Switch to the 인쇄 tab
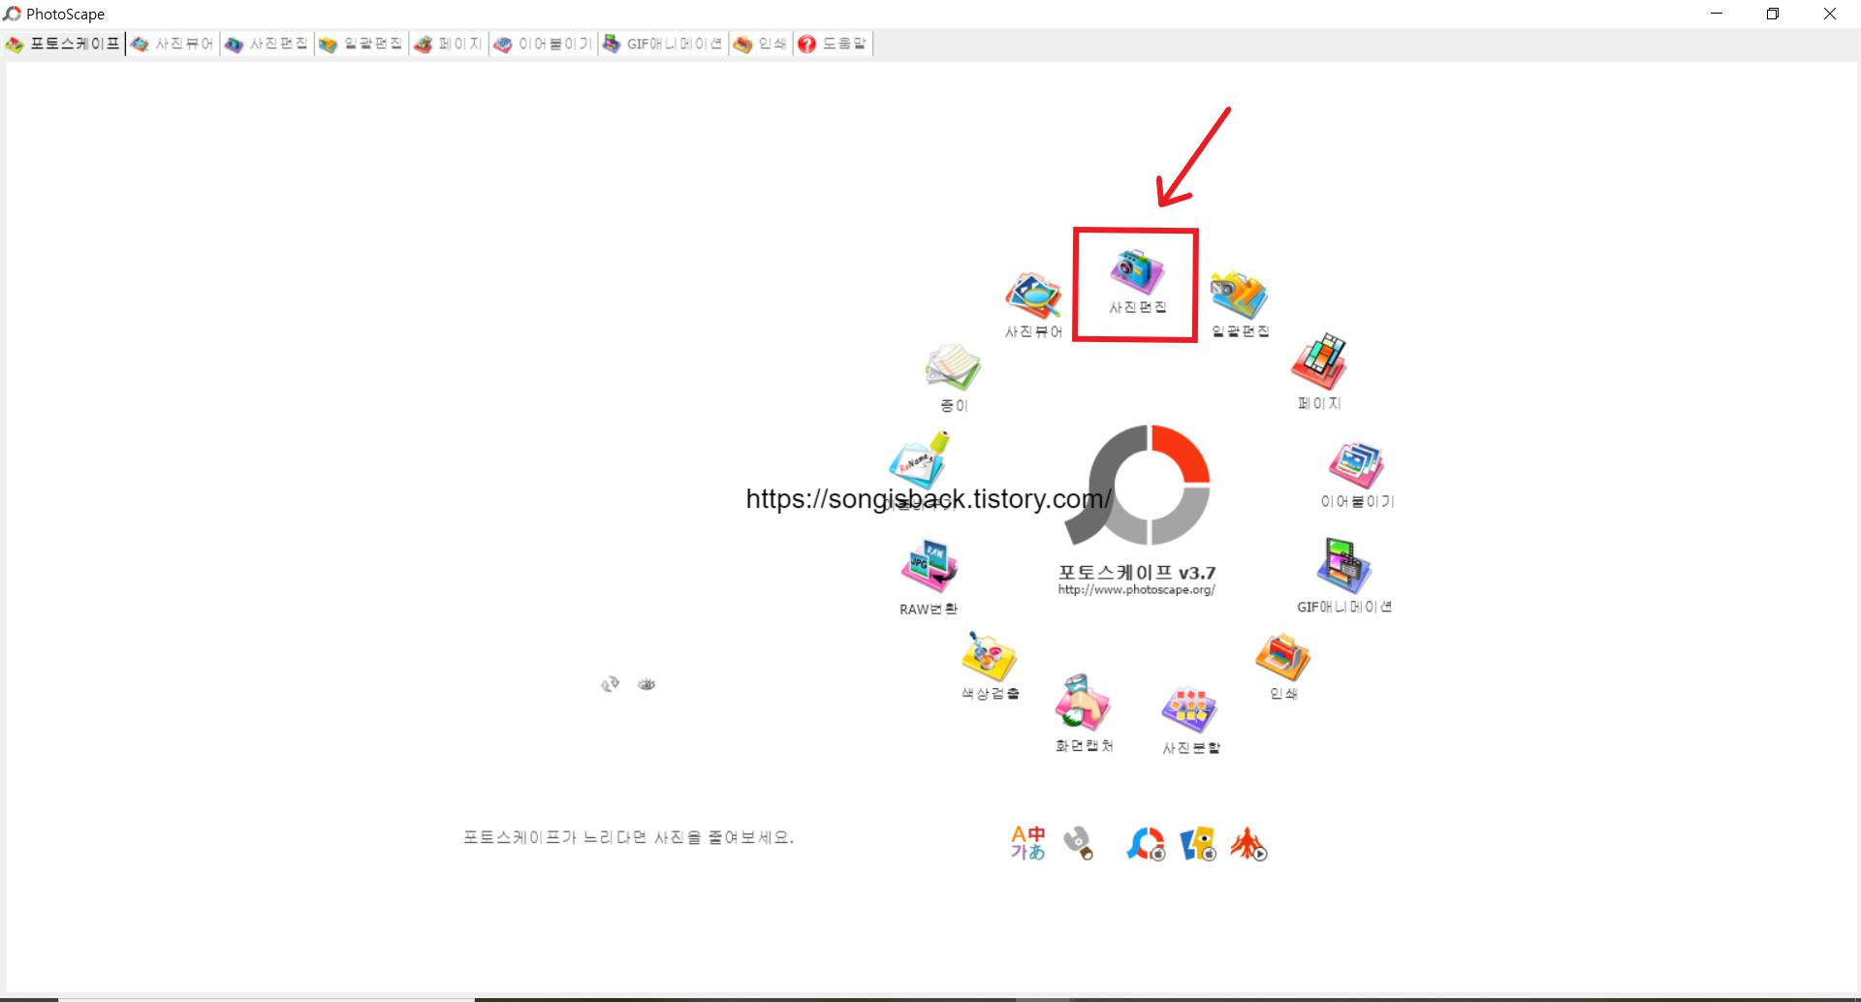This screenshot has height=1002, width=1861. [x=761, y=44]
